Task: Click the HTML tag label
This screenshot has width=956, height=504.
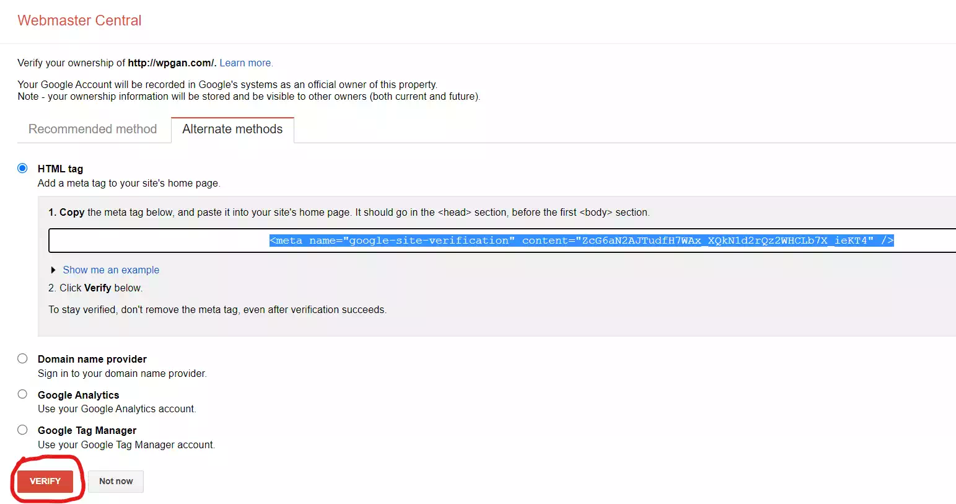Action: tap(60, 169)
